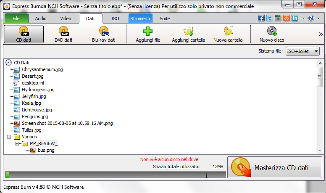Create a Nuova cartella
The height and width of the screenshot is (193, 326).
point(228,34)
